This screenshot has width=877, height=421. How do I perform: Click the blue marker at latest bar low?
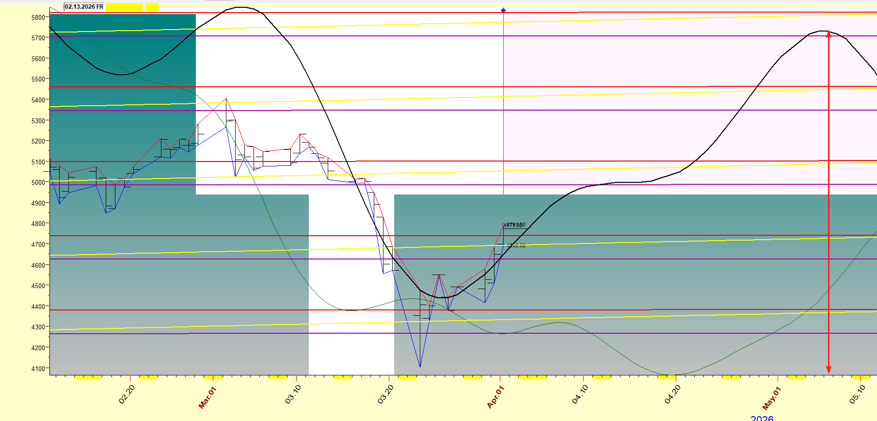[x=503, y=245]
